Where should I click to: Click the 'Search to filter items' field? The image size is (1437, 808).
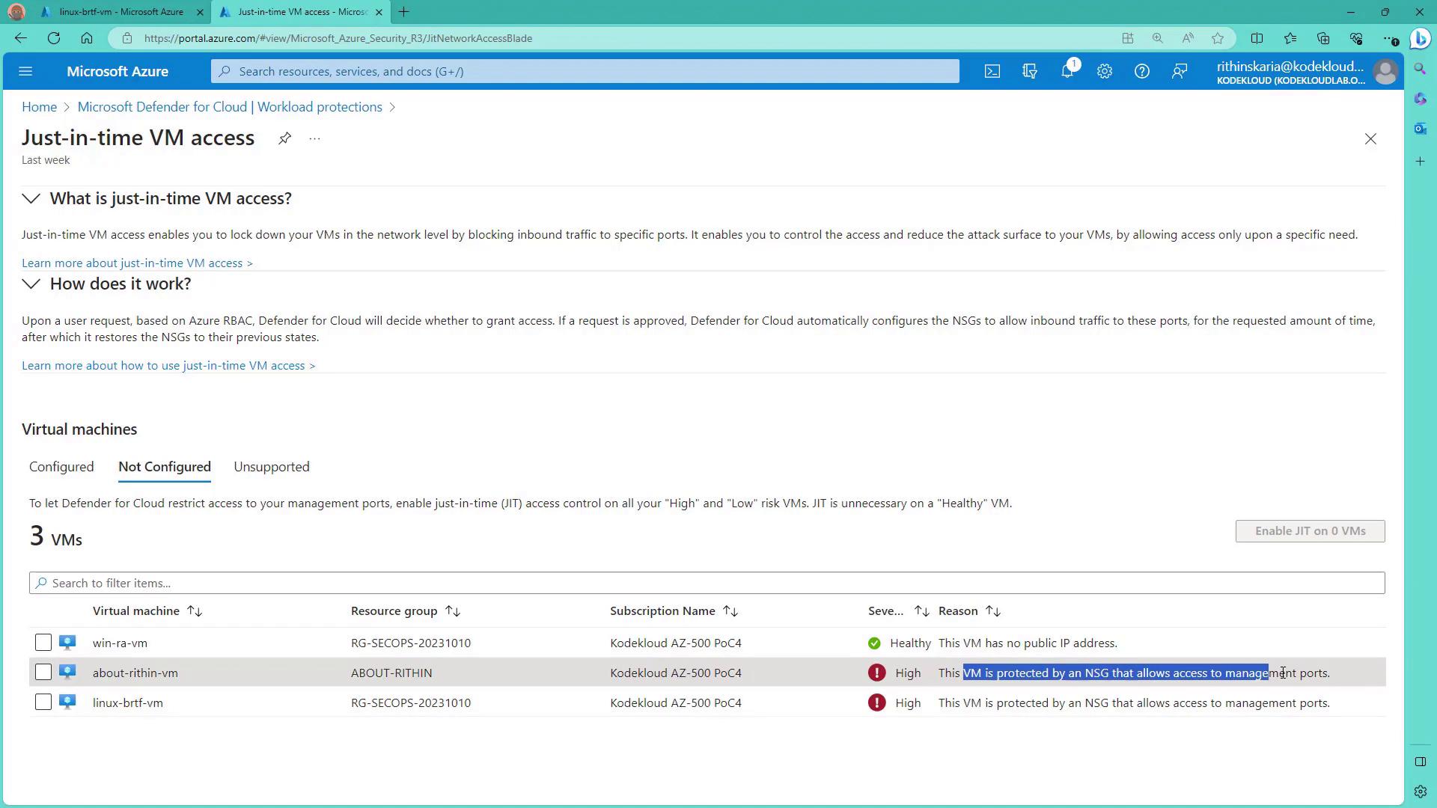(707, 583)
